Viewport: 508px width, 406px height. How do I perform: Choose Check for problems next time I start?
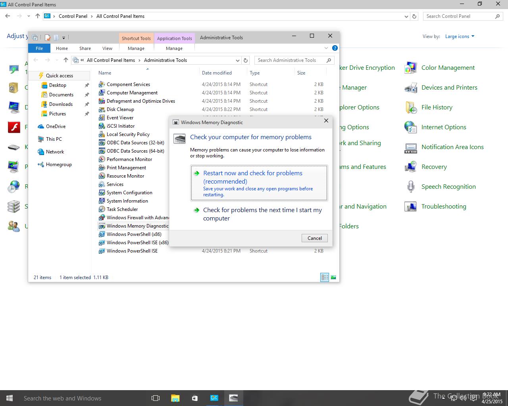[259, 214]
